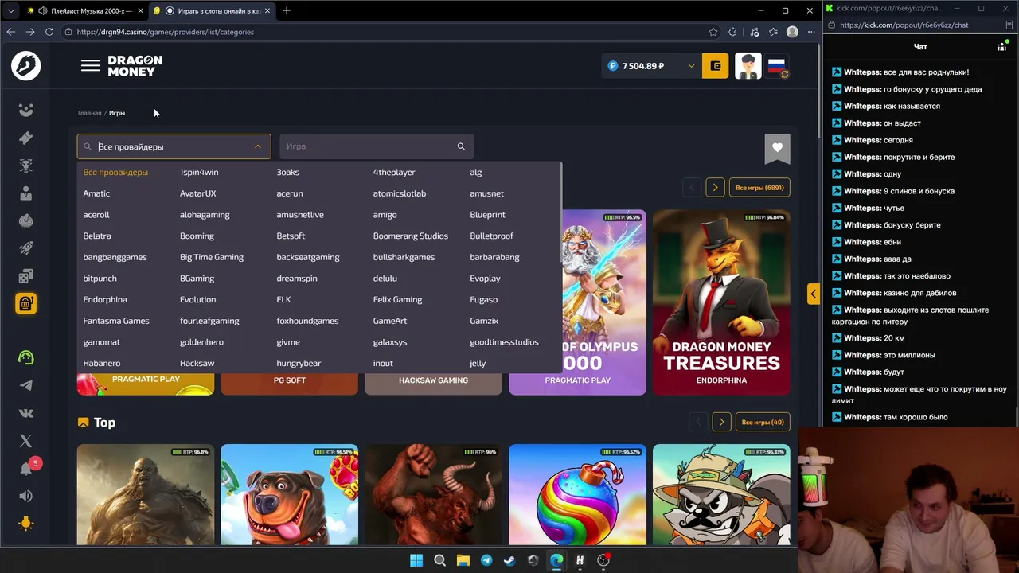The height and width of the screenshot is (573, 1019).
Task: Go to the 'Главная' breadcrumb link
Action: [x=89, y=113]
